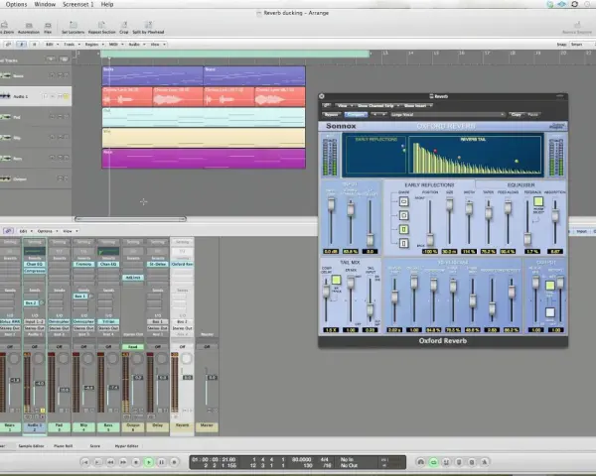Click the Crop toolbar icon

coord(124,28)
